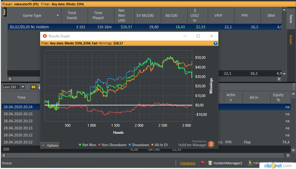296x169 pixels.
Task: Switch to the Graph side tab
Action: point(291,40)
